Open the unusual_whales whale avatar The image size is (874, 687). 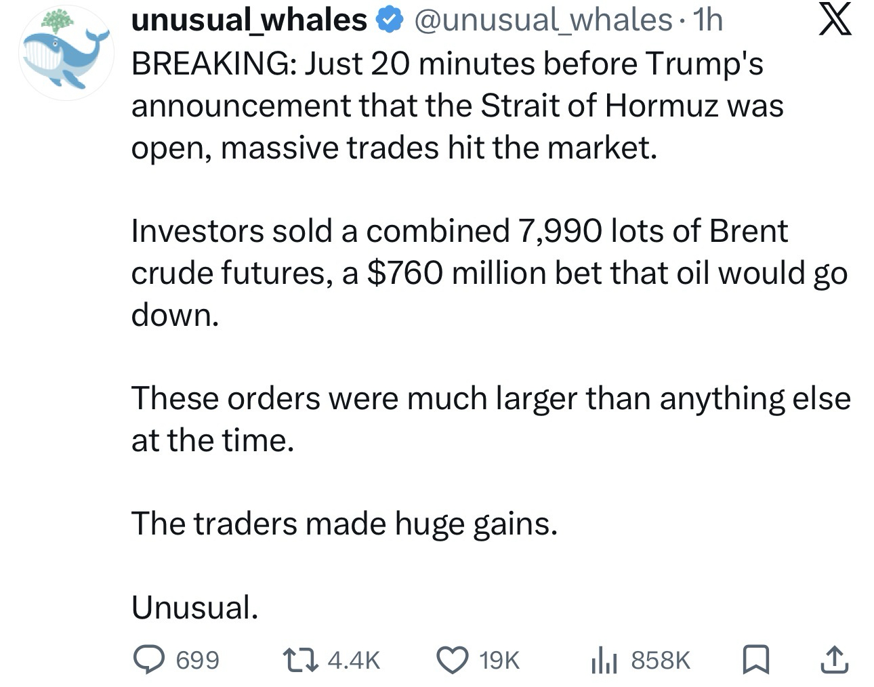click(65, 53)
